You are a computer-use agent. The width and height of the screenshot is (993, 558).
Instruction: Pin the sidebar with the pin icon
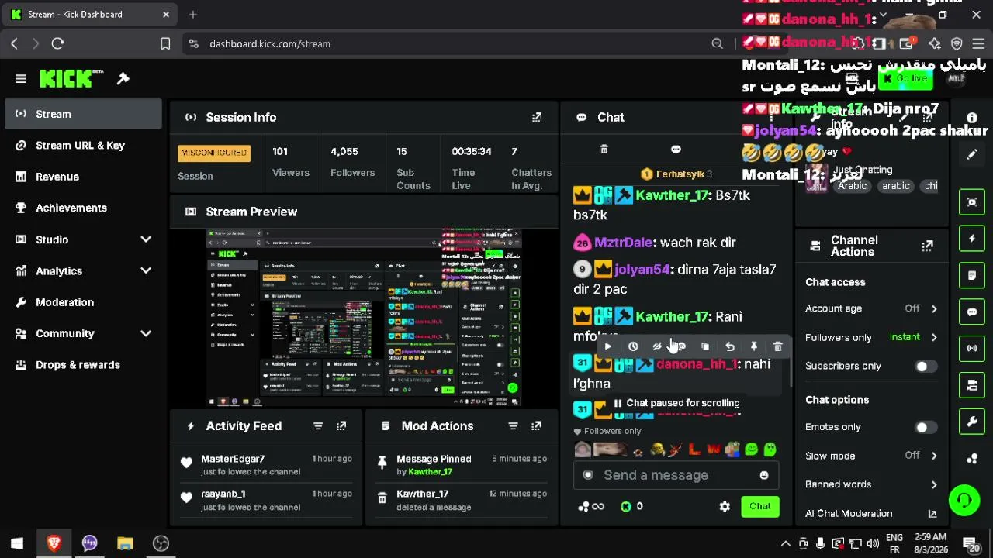point(123,78)
